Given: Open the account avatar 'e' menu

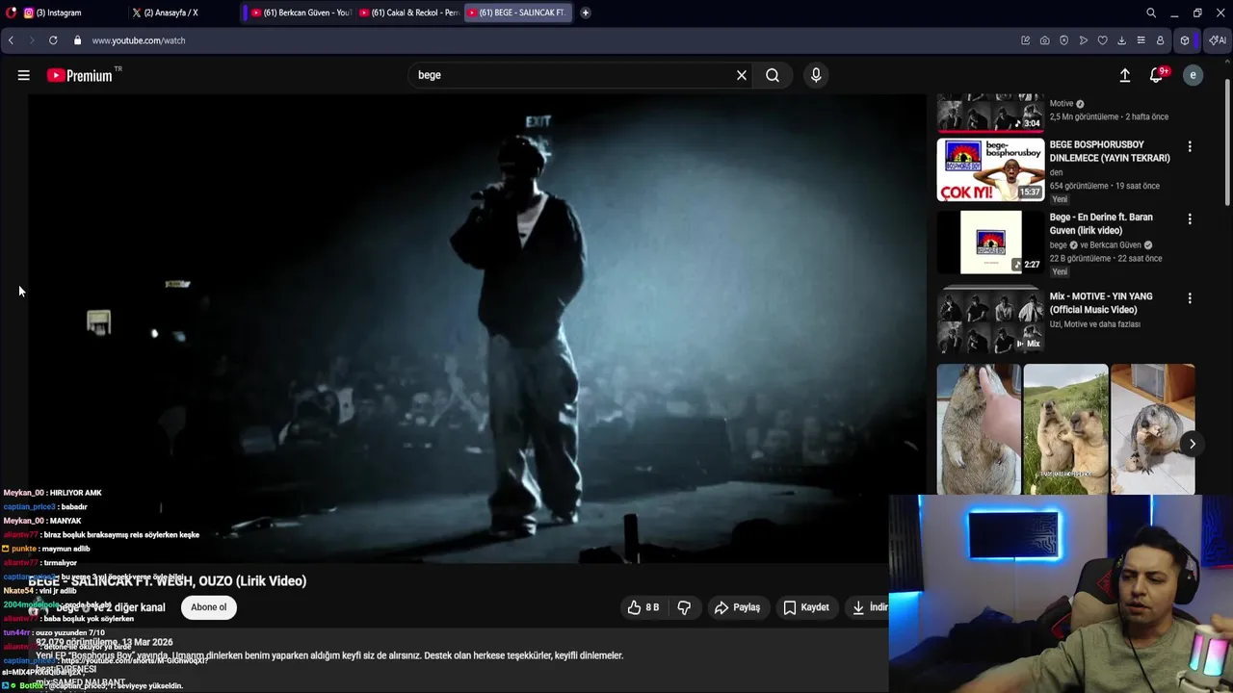Looking at the screenshot, I should (x=1193, y=75).
